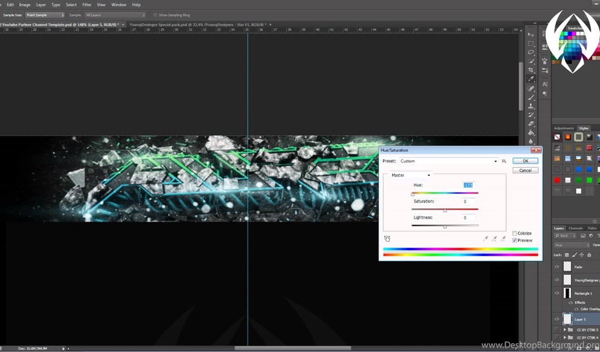
Task: Click OK in Hue/Saturation dialog
Action: 526,161
